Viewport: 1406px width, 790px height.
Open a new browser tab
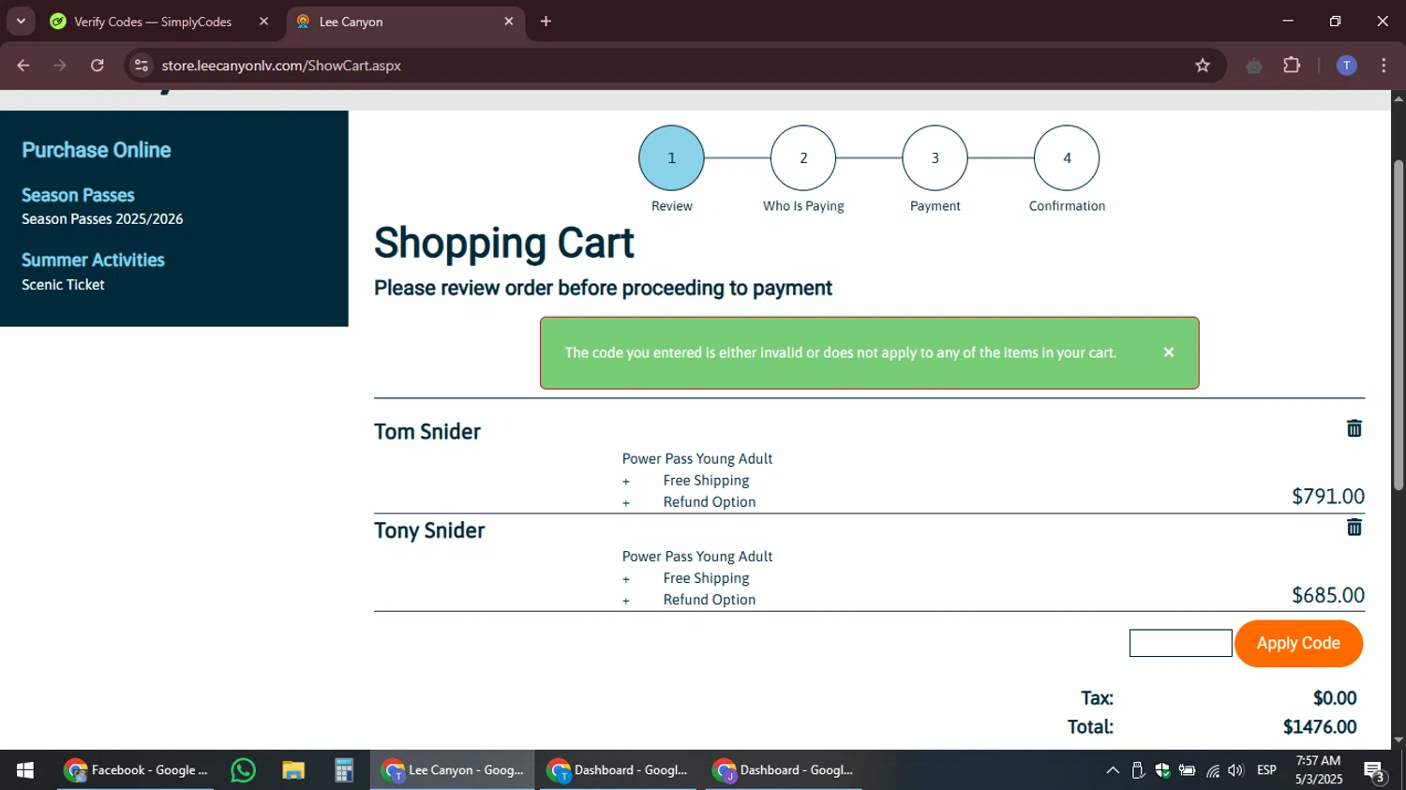pyautogui.click(x=546, y=22)
